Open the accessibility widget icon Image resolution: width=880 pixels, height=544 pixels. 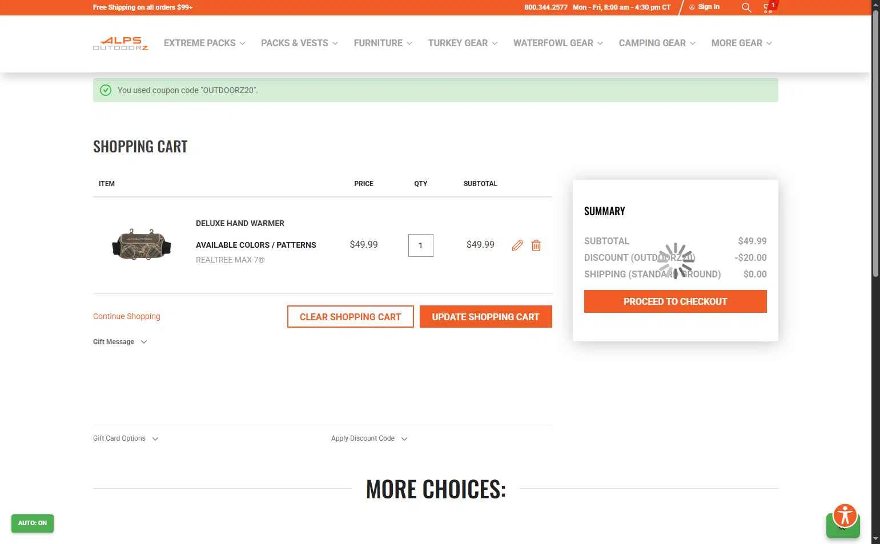(845, 515)
